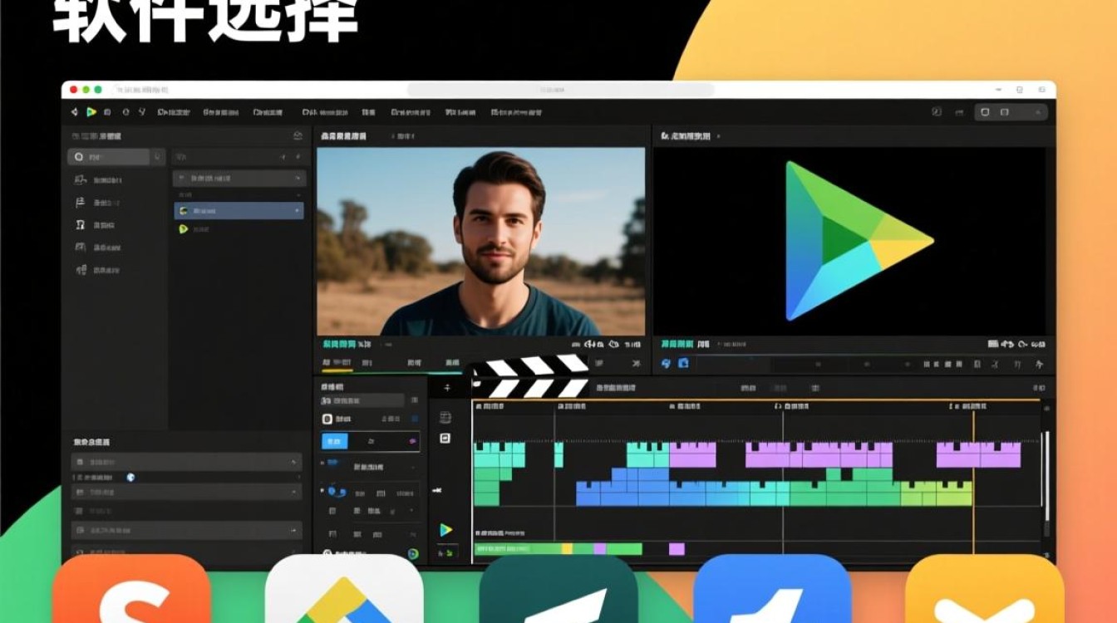The height and width of the screenshot is (623, 1117).
Task: Select the lime green clip ending the lower track
Action: [937, 493]
